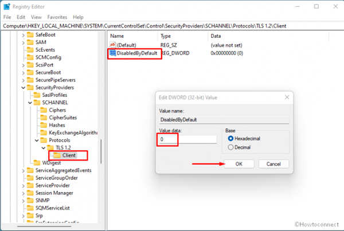Click the 0x00000000 (0) data cell
The height and width of the screenshot is (231, 344).
click(226, 53)
